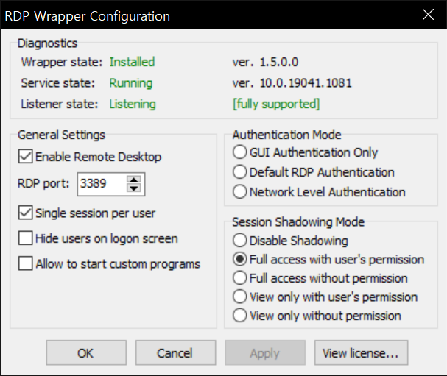Click the Listener state label
Image resolution: width=447 pixels, height=376 pixels.
(x=60, y=104)
